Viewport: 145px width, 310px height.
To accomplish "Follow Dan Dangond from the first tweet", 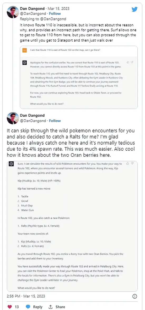I will (x=55, y=14).
